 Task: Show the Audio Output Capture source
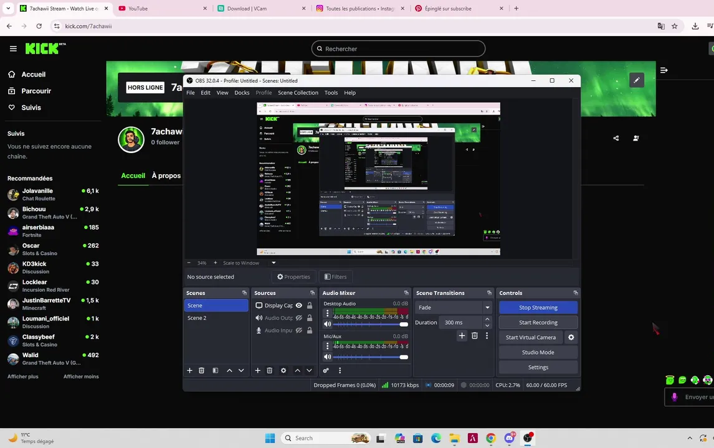pos(298,318)
